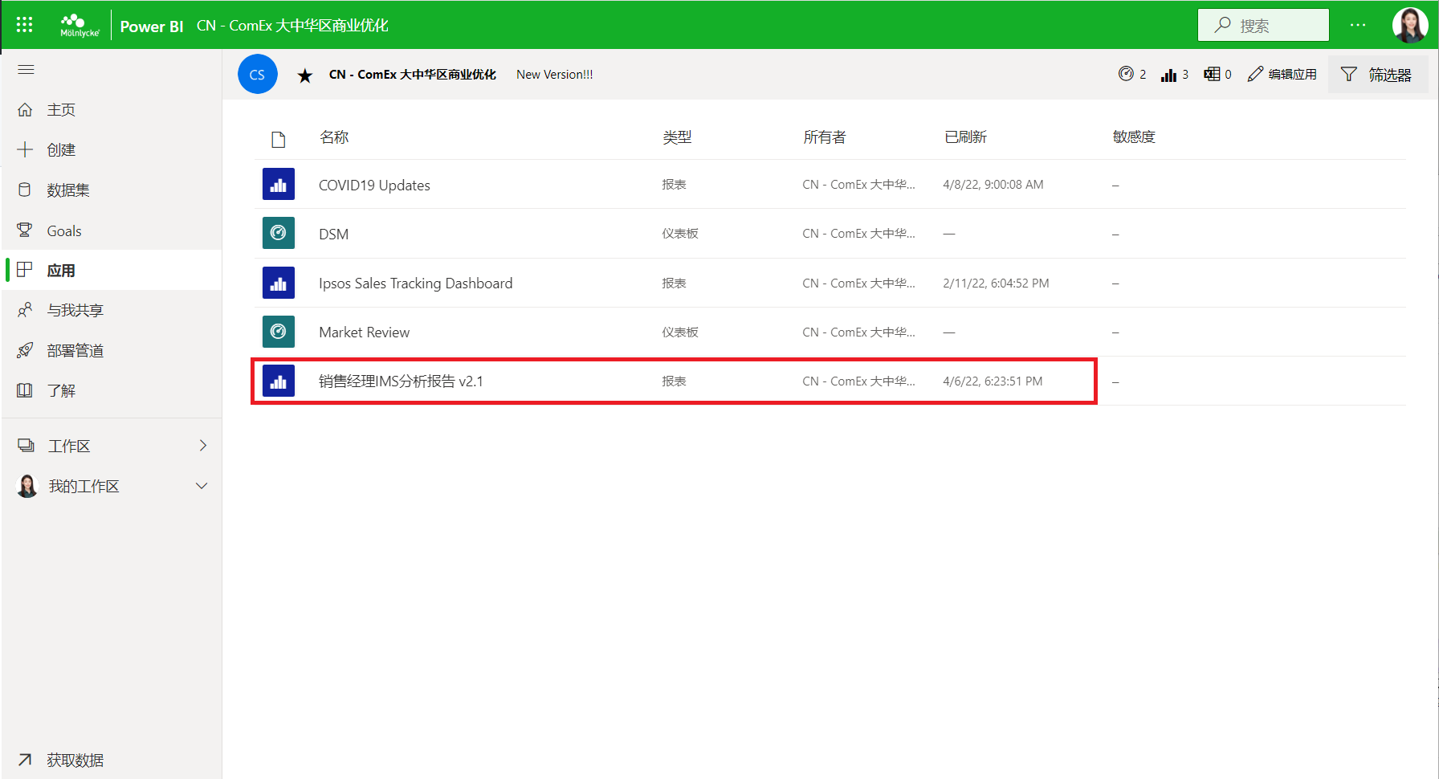Open the more options ellipsis in header
The height and width of the screenshot is (779, 1439).
pos(1358,25)
